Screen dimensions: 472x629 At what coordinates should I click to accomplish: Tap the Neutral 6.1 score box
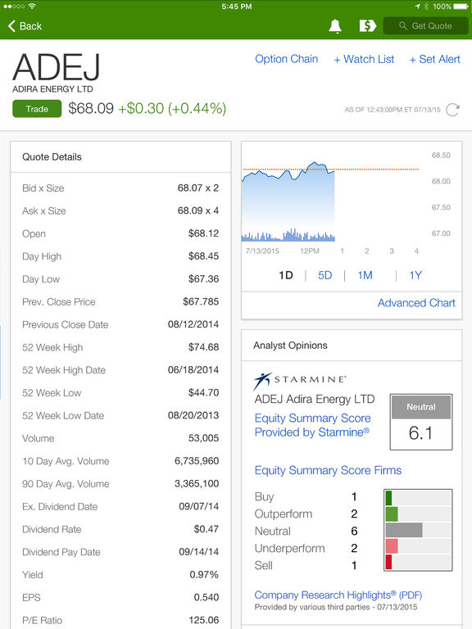pos(421,422)
